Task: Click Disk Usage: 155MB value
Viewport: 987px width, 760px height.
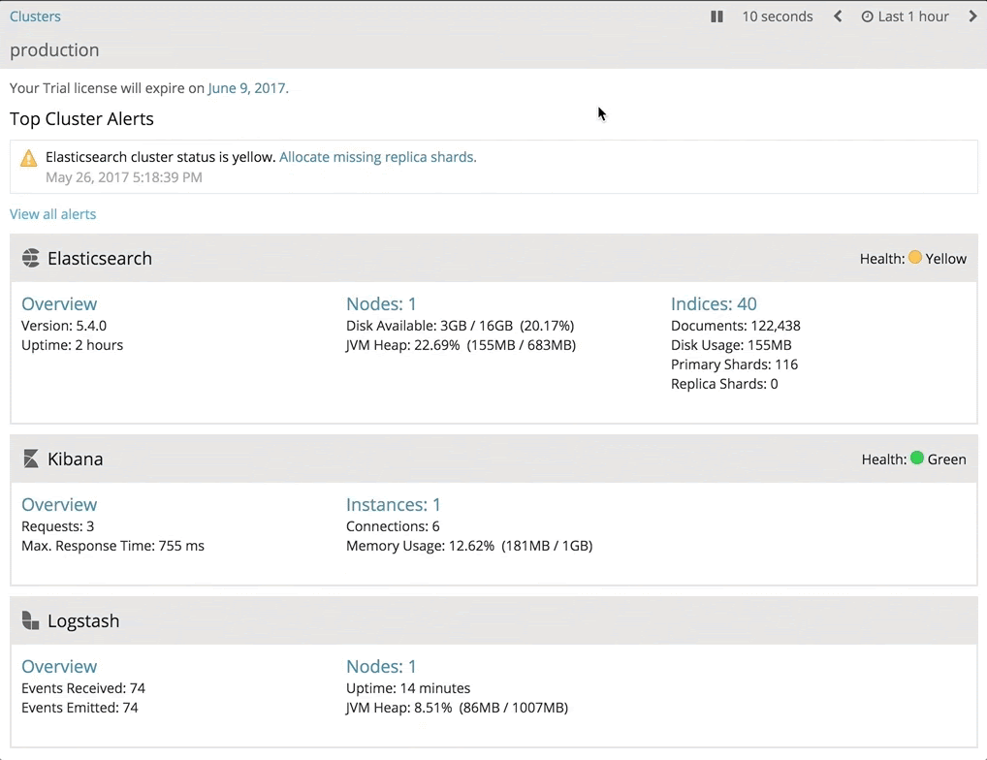Action: [731, 345]
